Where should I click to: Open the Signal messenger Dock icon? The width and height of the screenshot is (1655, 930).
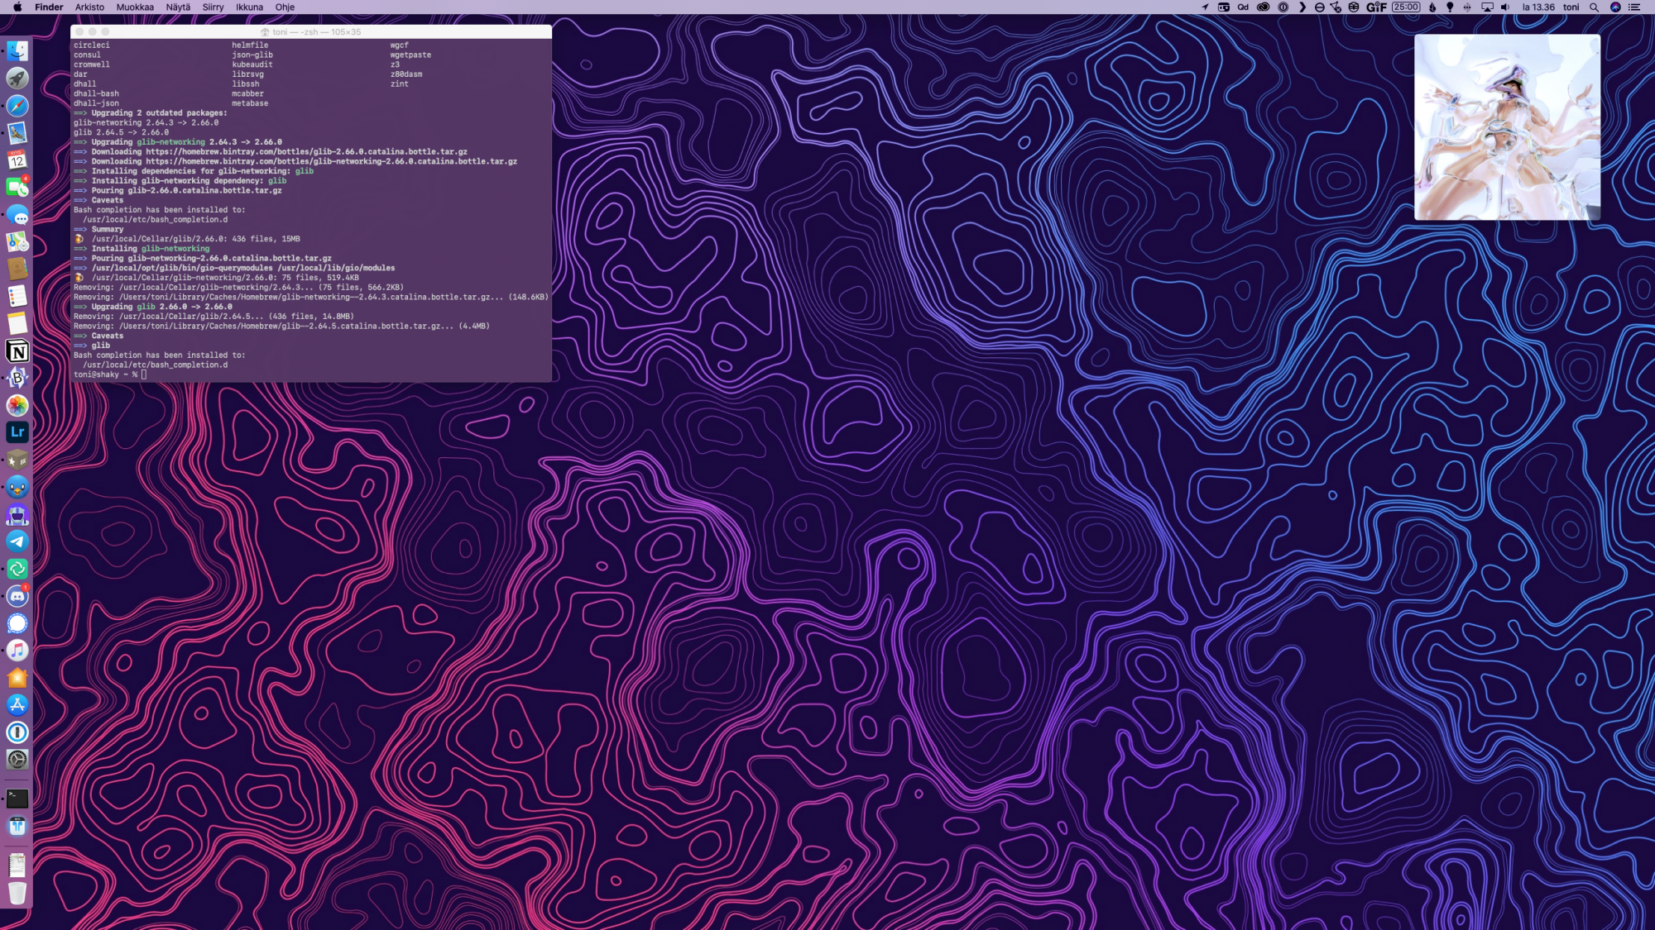17,623
